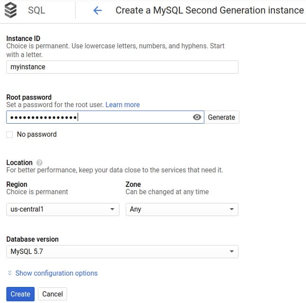306x303 pixels.
Task: Open the Location help question-mark icon
Action: [x=39, y=162]
